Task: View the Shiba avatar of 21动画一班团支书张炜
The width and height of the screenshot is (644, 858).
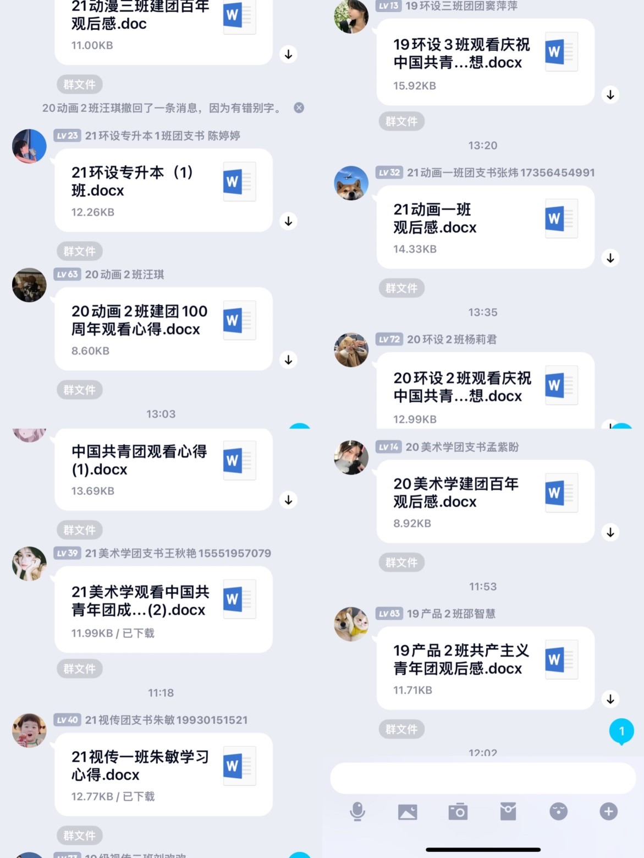Action: [x=351, y=183]
